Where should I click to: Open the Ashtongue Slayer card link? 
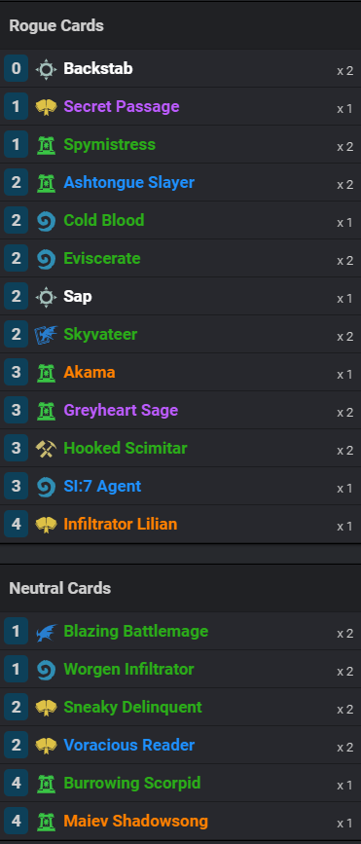128,182
